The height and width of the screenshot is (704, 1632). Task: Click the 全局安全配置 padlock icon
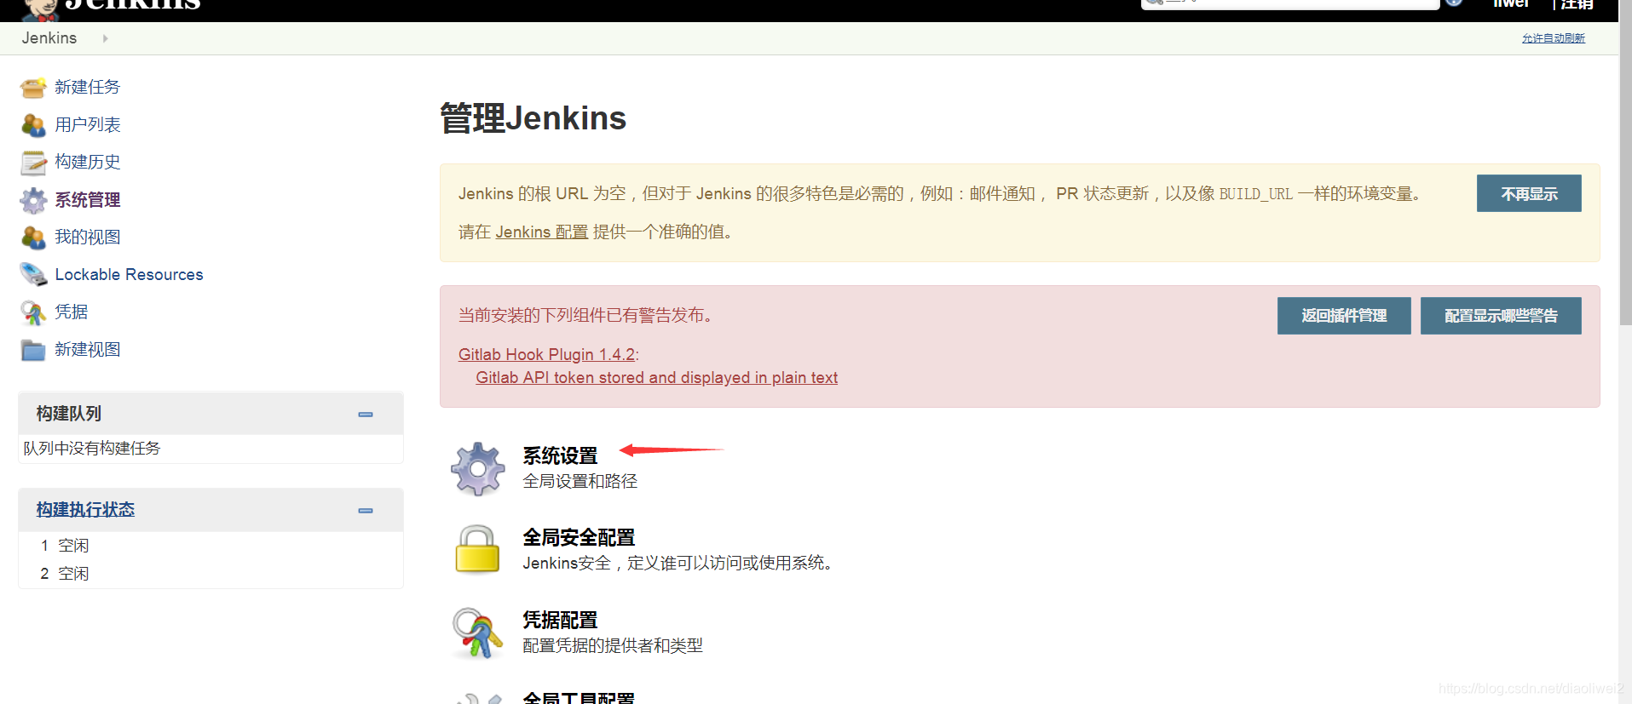tap(477, 549)
